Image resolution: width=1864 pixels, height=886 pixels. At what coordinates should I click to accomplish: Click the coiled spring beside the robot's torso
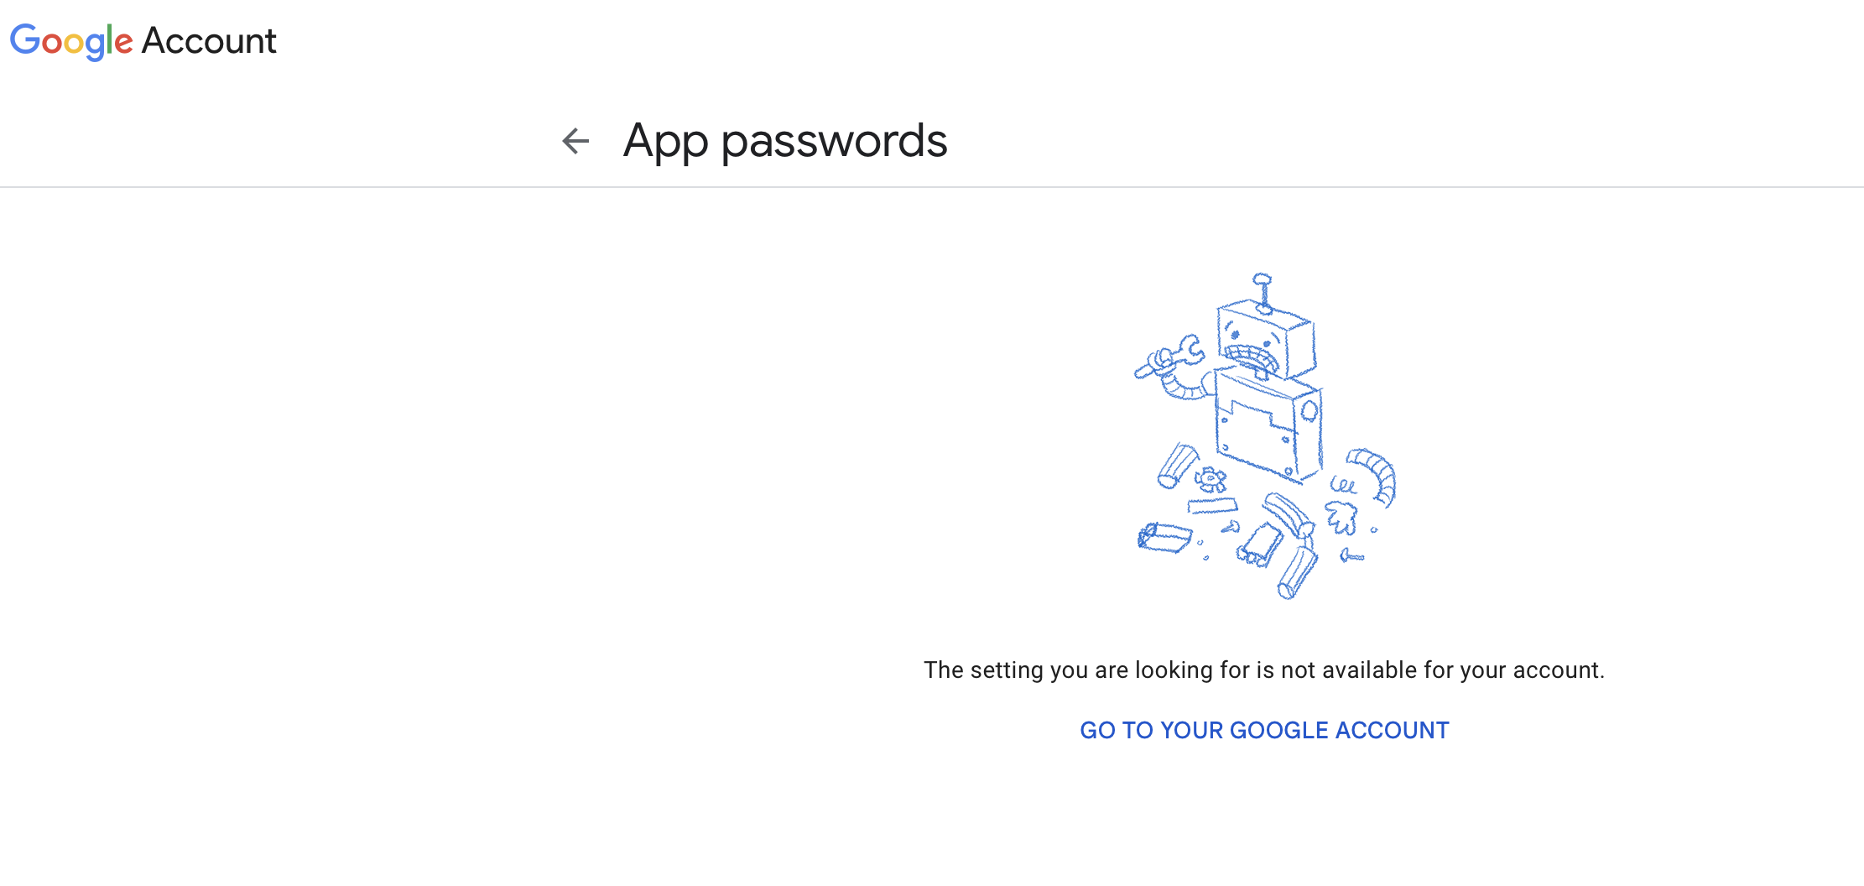pyautogui.click(x=1342, y=485)
